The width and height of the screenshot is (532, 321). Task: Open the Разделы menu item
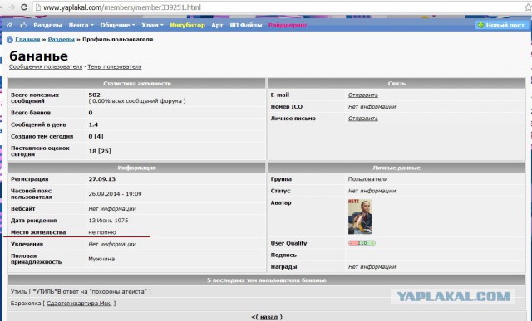(47, 25)
